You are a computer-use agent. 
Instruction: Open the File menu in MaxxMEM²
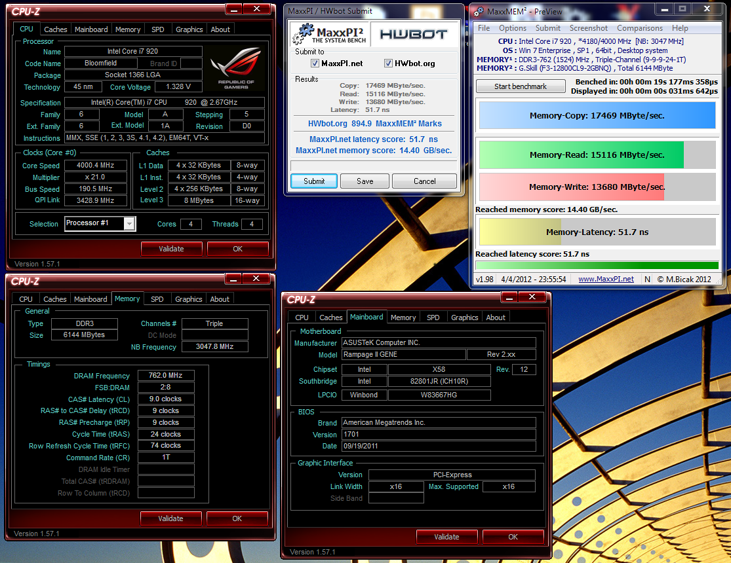484,28
